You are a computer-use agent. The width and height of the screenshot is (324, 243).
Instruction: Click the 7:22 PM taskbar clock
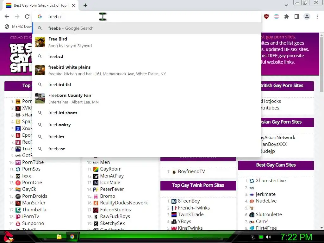click(x=296, y=237)
